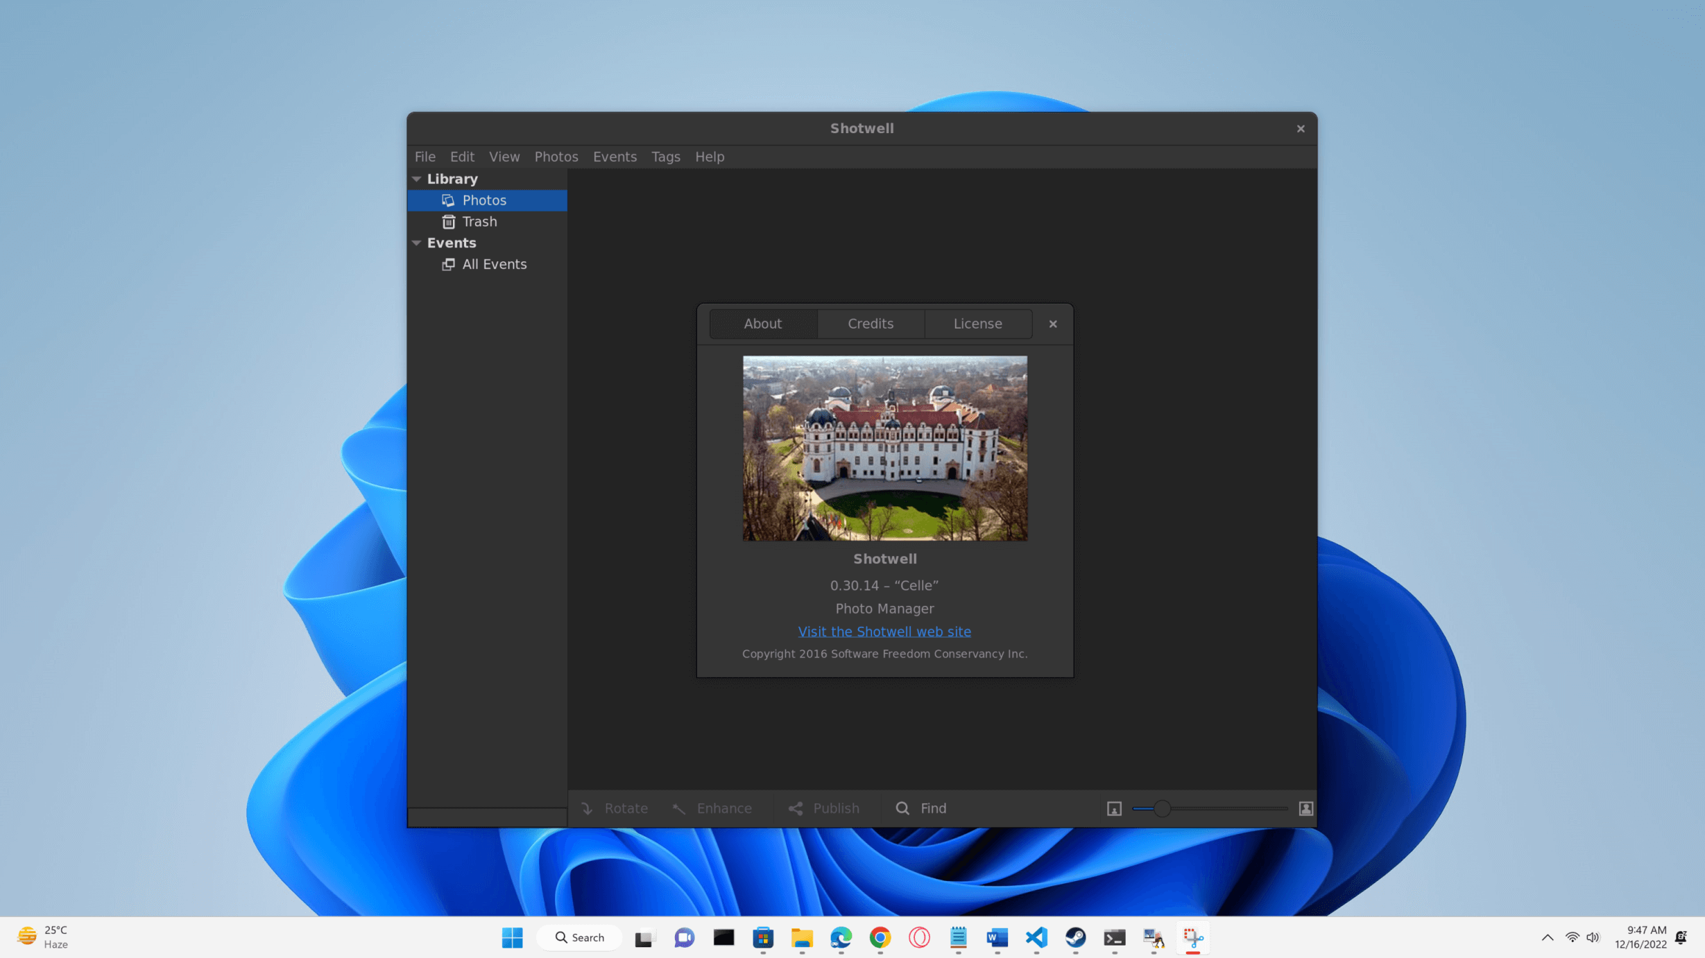This screenshot has height=958, width=1705.
Task: Open Microsoft Edge from taskbar
Action: (841, 938)
